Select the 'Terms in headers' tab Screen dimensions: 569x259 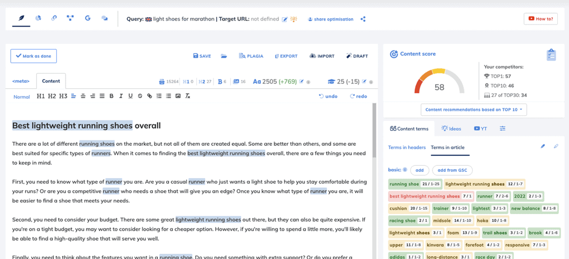[407, 147]
